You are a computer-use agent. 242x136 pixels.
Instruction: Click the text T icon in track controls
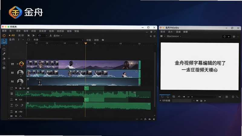click(11, 105)
